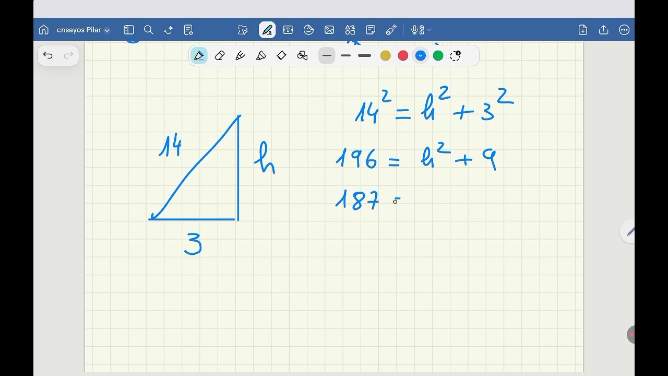Undo the last stroke
Viewport: 668px width, 376px height.
click(48, 55)
